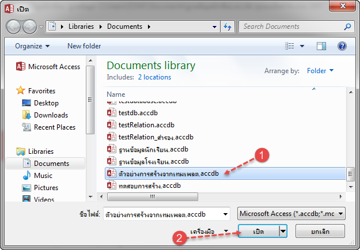Click the refresh button beside address bar

[x=228, y=26]
